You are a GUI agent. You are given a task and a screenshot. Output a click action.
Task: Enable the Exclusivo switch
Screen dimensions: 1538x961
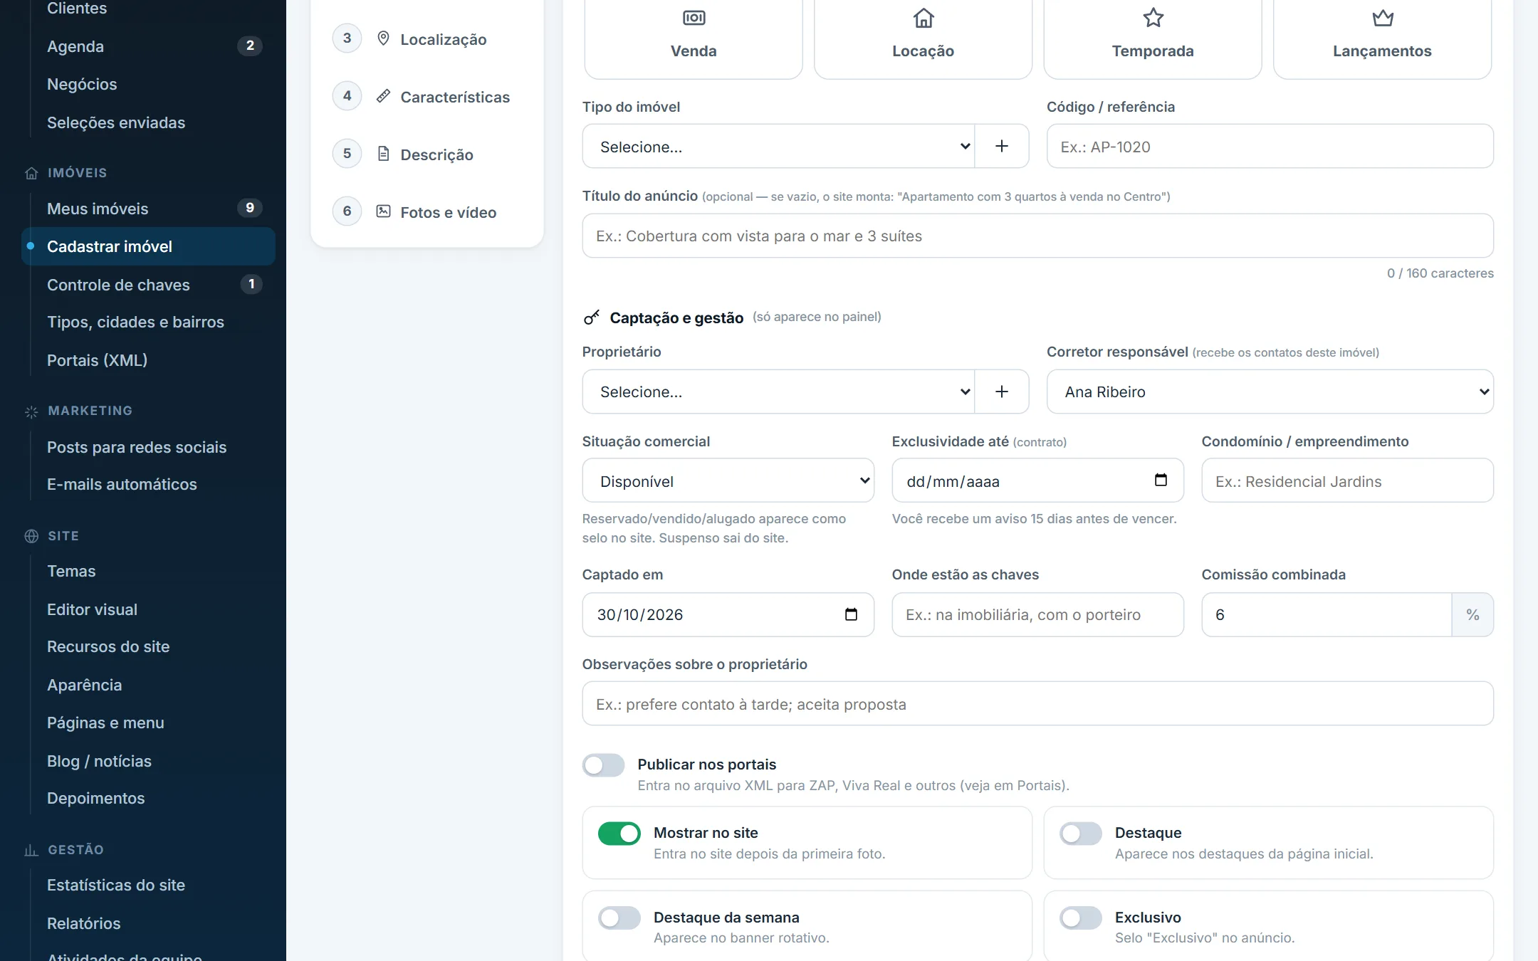pyautogui.click(x=1080, y=918)
